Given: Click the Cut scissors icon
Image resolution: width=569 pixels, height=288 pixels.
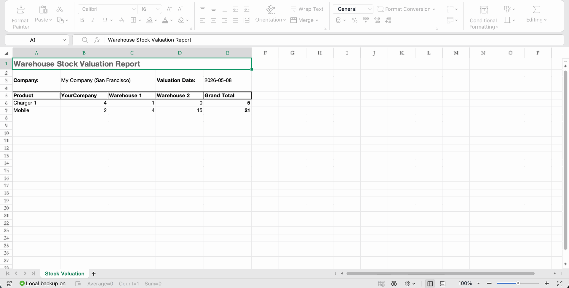Looking at the screenshot, I should pos(60,9).
